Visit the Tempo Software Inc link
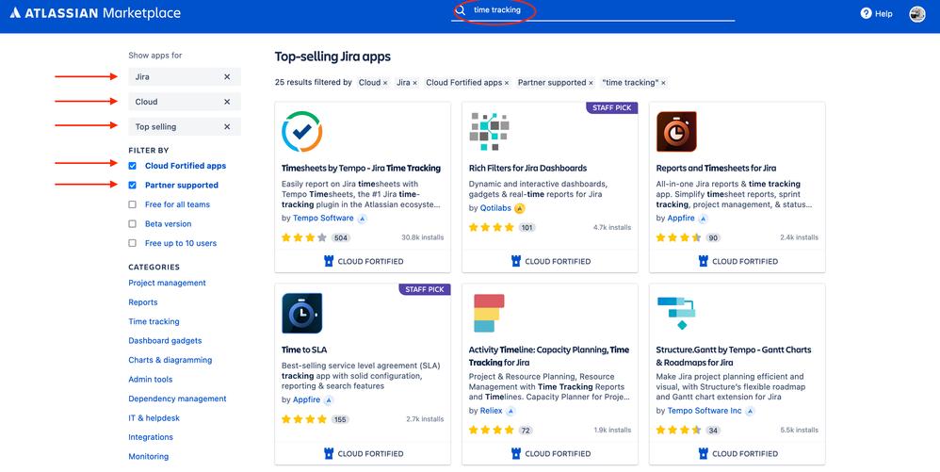Image resolution: width=940 pixels, height=472 pixels. pyautogui.click(x=704, y=411)
